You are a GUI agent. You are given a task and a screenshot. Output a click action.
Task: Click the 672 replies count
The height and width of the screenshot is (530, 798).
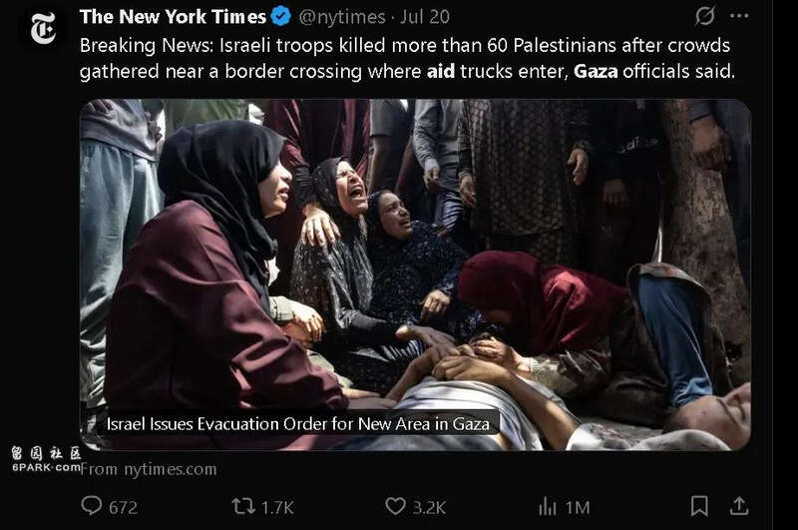pyautogui.click(x=123, y=508)
